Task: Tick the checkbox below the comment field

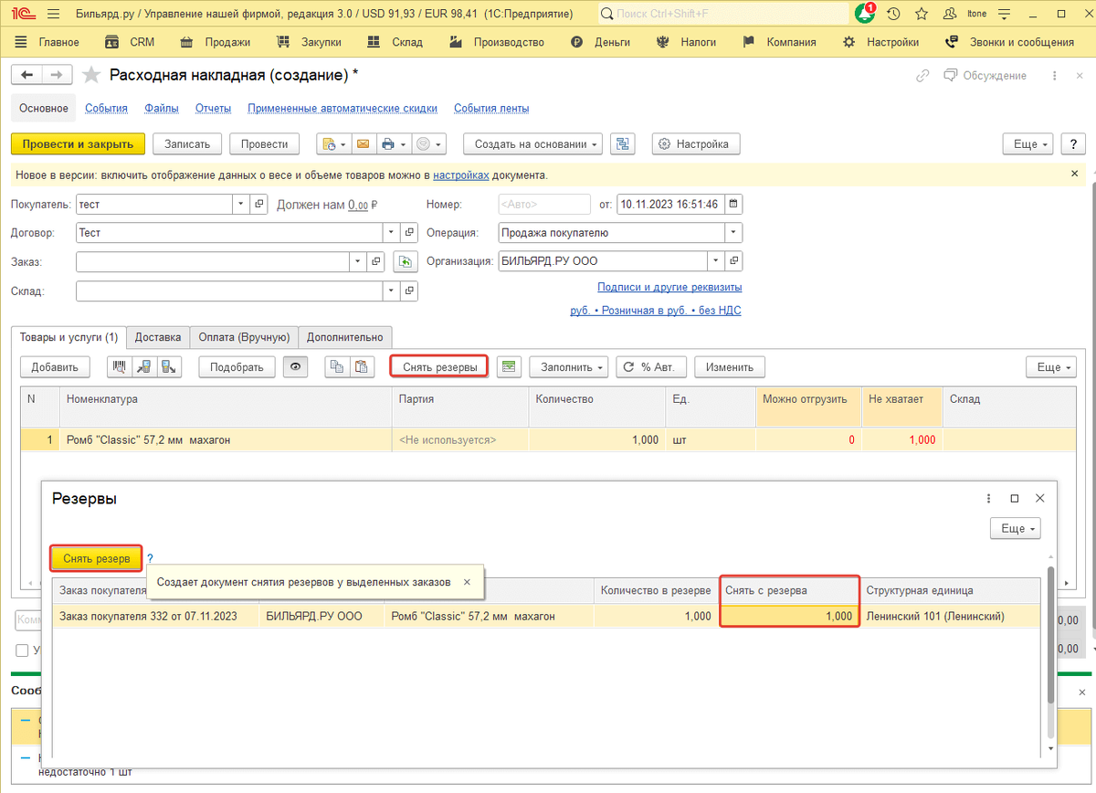Action: click(x=22, y=650)
